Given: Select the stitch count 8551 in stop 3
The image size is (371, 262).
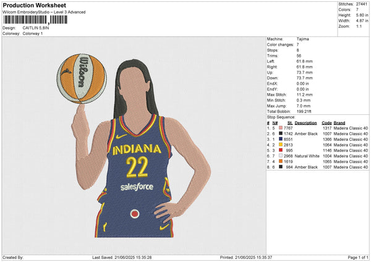Looking at the screenshot, I should 288,139.
